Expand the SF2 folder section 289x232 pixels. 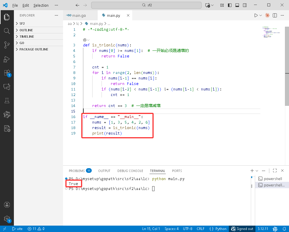pos(38,23)
